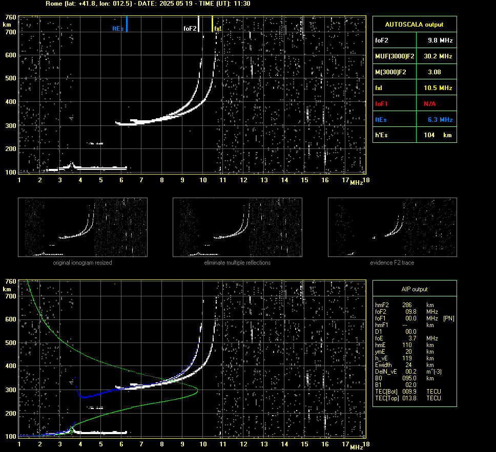Click the 'eliminate multiple reflections' caption
The width and height of the screenshot is (496, 452).
coord(237,263)
